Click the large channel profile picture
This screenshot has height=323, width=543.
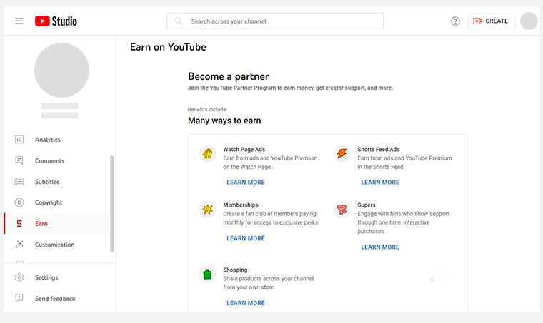(x=61, y=70)
